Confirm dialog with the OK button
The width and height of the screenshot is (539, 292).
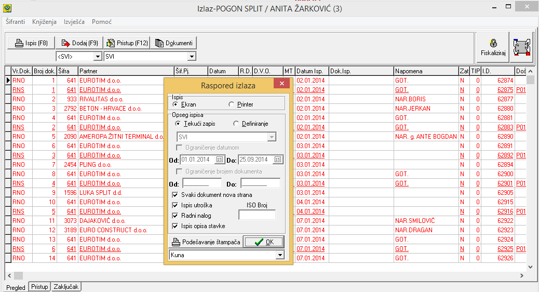tap(264, 242)
